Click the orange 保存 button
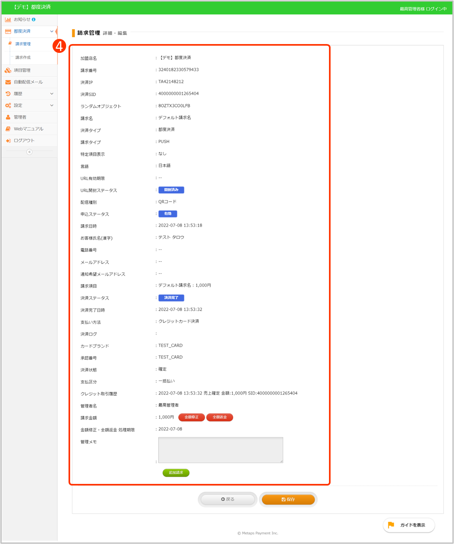The image size is (454, 544). coord(288,500)
